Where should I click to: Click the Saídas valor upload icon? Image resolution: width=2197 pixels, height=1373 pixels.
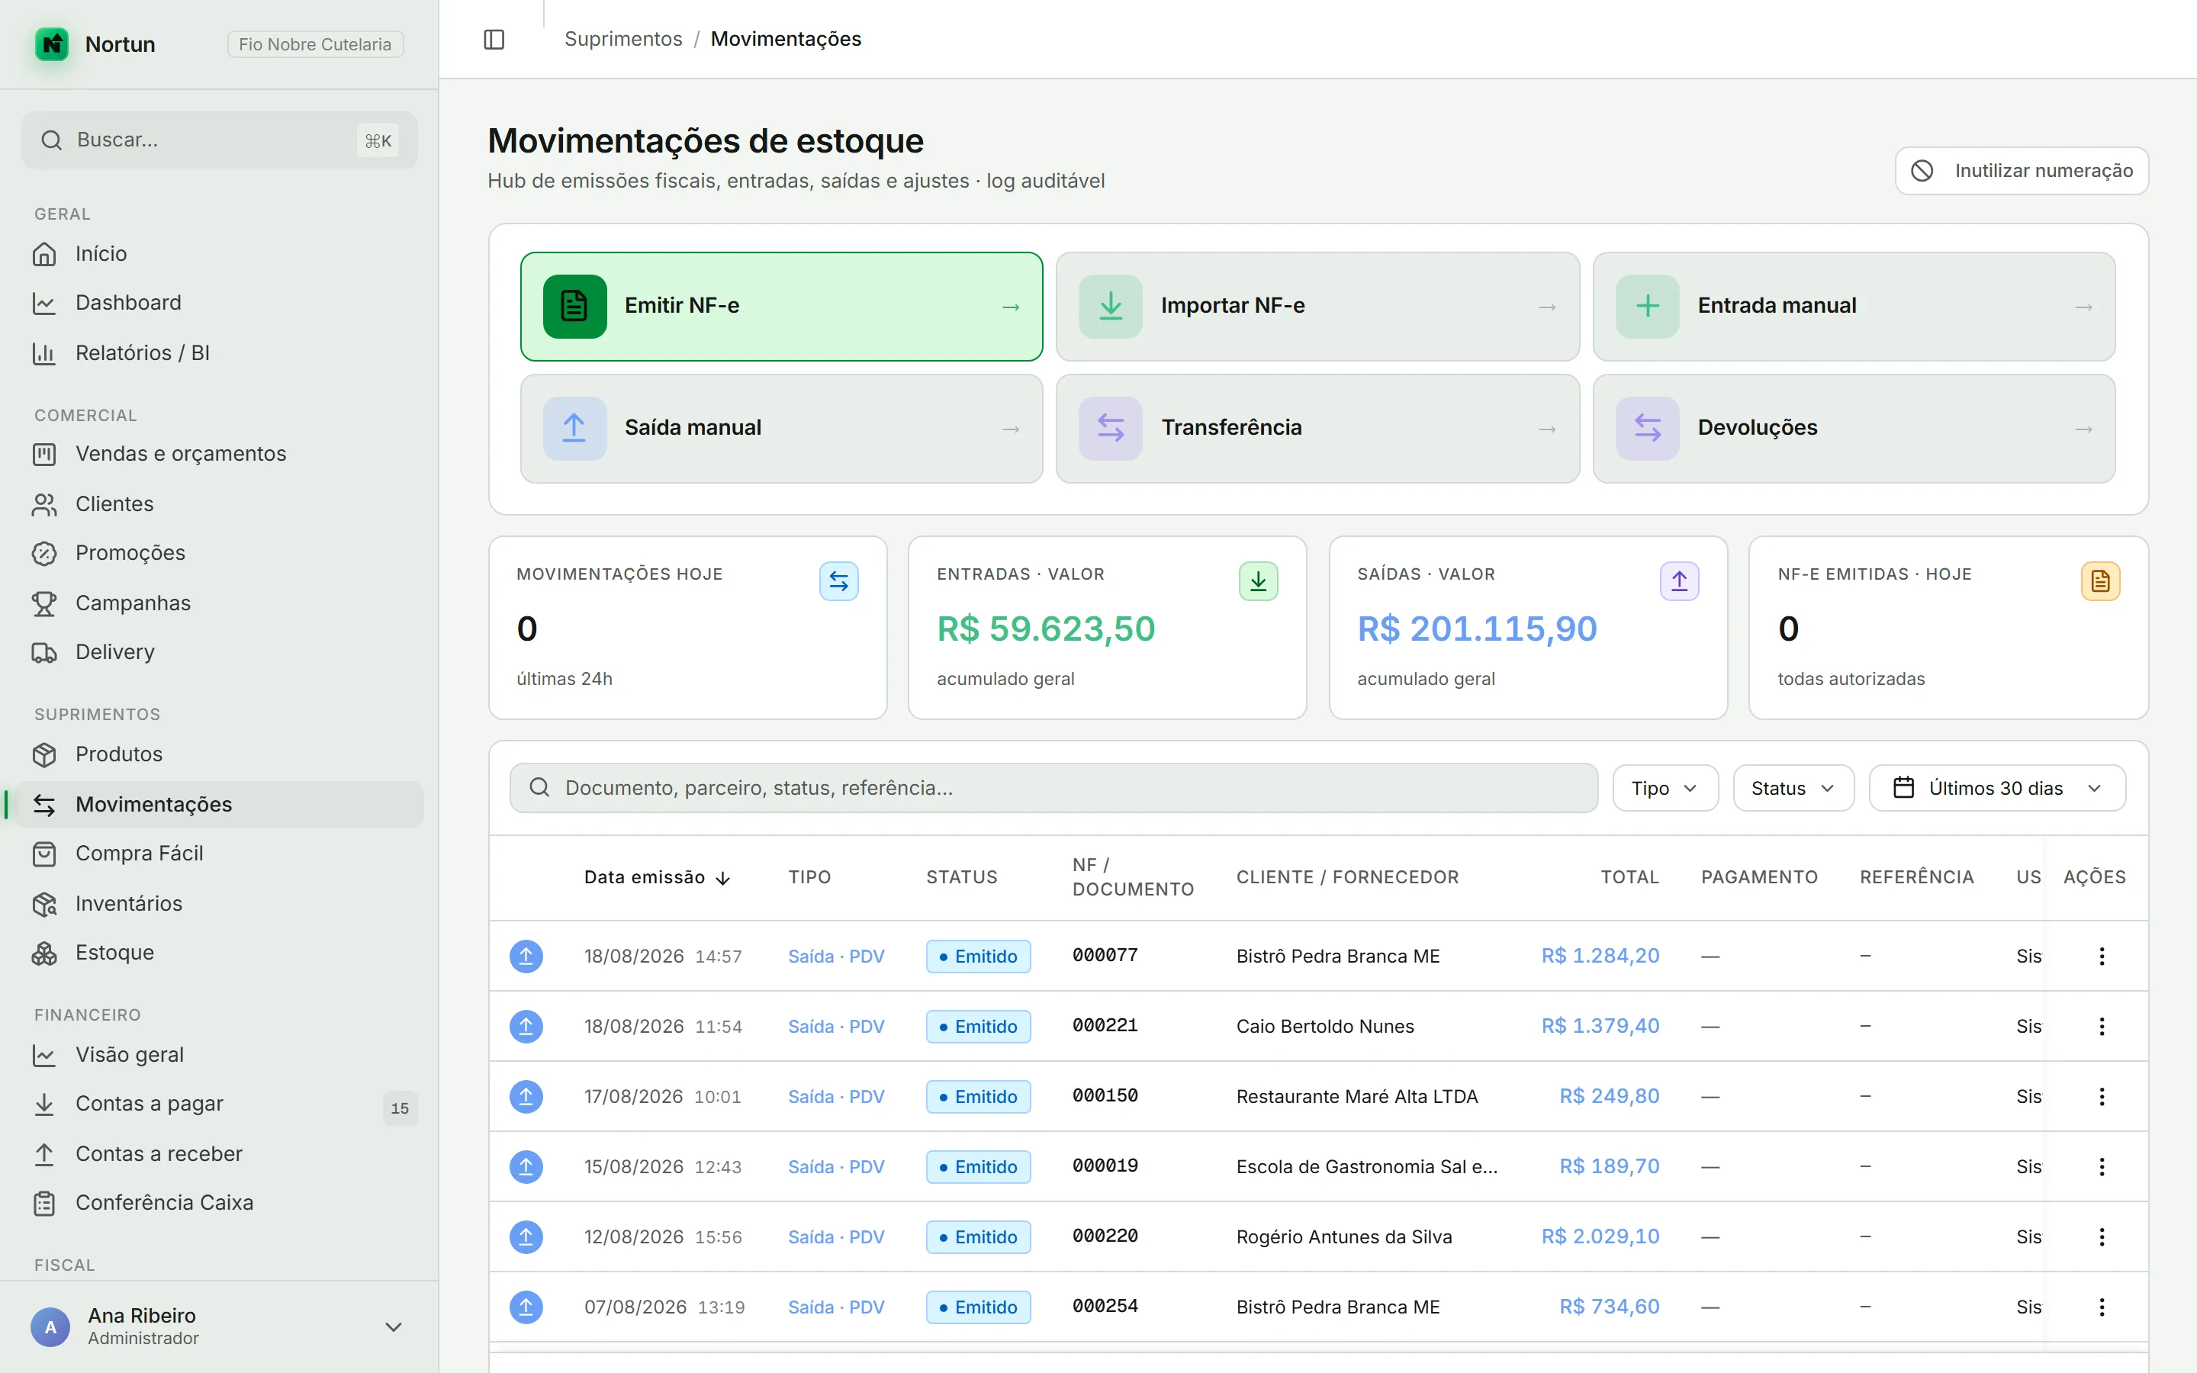pyautogui.click(x=1680, y=581)
